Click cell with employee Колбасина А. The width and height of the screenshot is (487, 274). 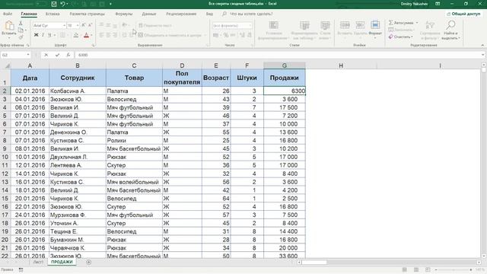click(x=78, y=91)
